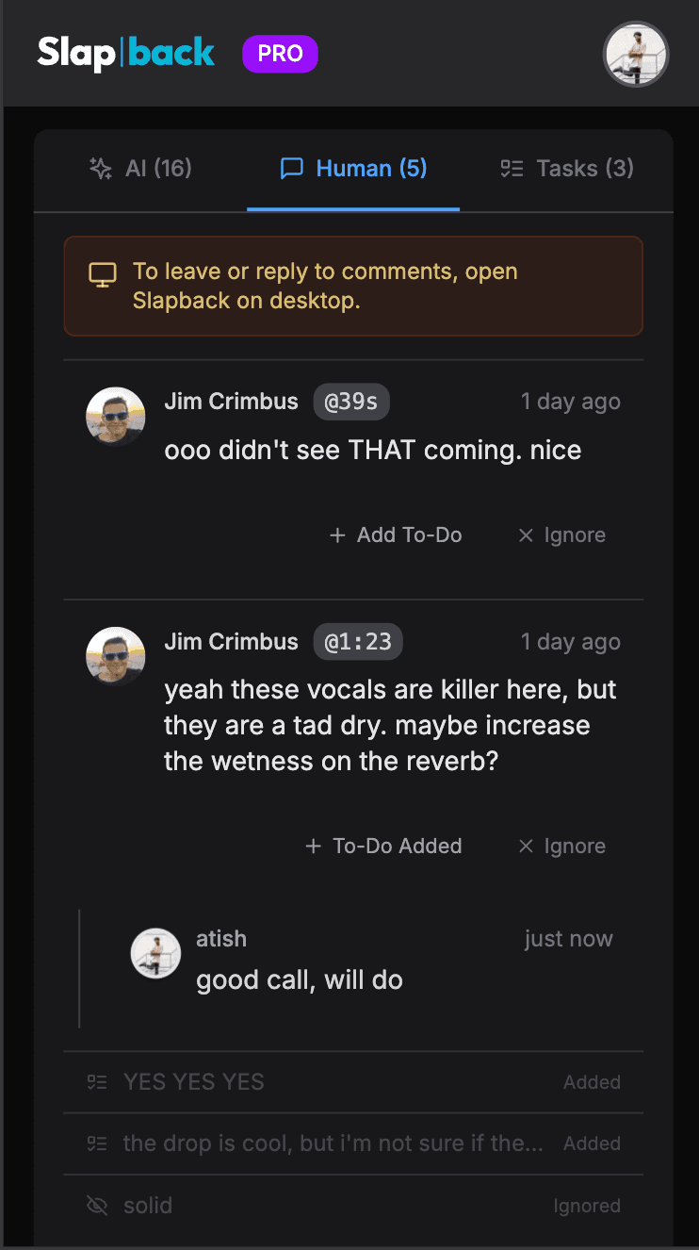Click the @1:23 timestamp on Jim's comment

(x=358, y=641)
